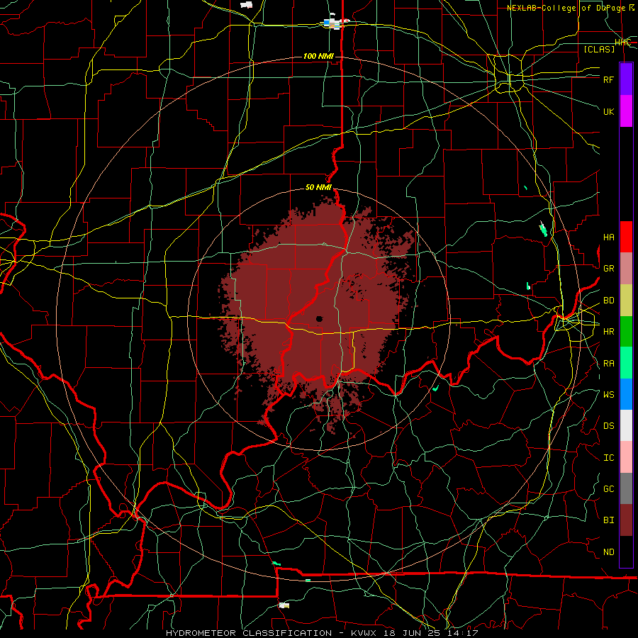Click the gray GC ground clutter swatch
Viewport: 638px width, 638px height.
(626, 488)
